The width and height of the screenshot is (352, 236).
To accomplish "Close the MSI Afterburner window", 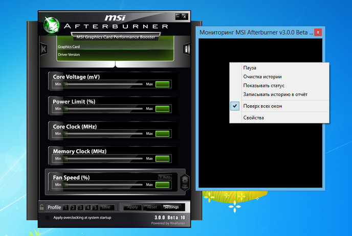I will (185, 16).
